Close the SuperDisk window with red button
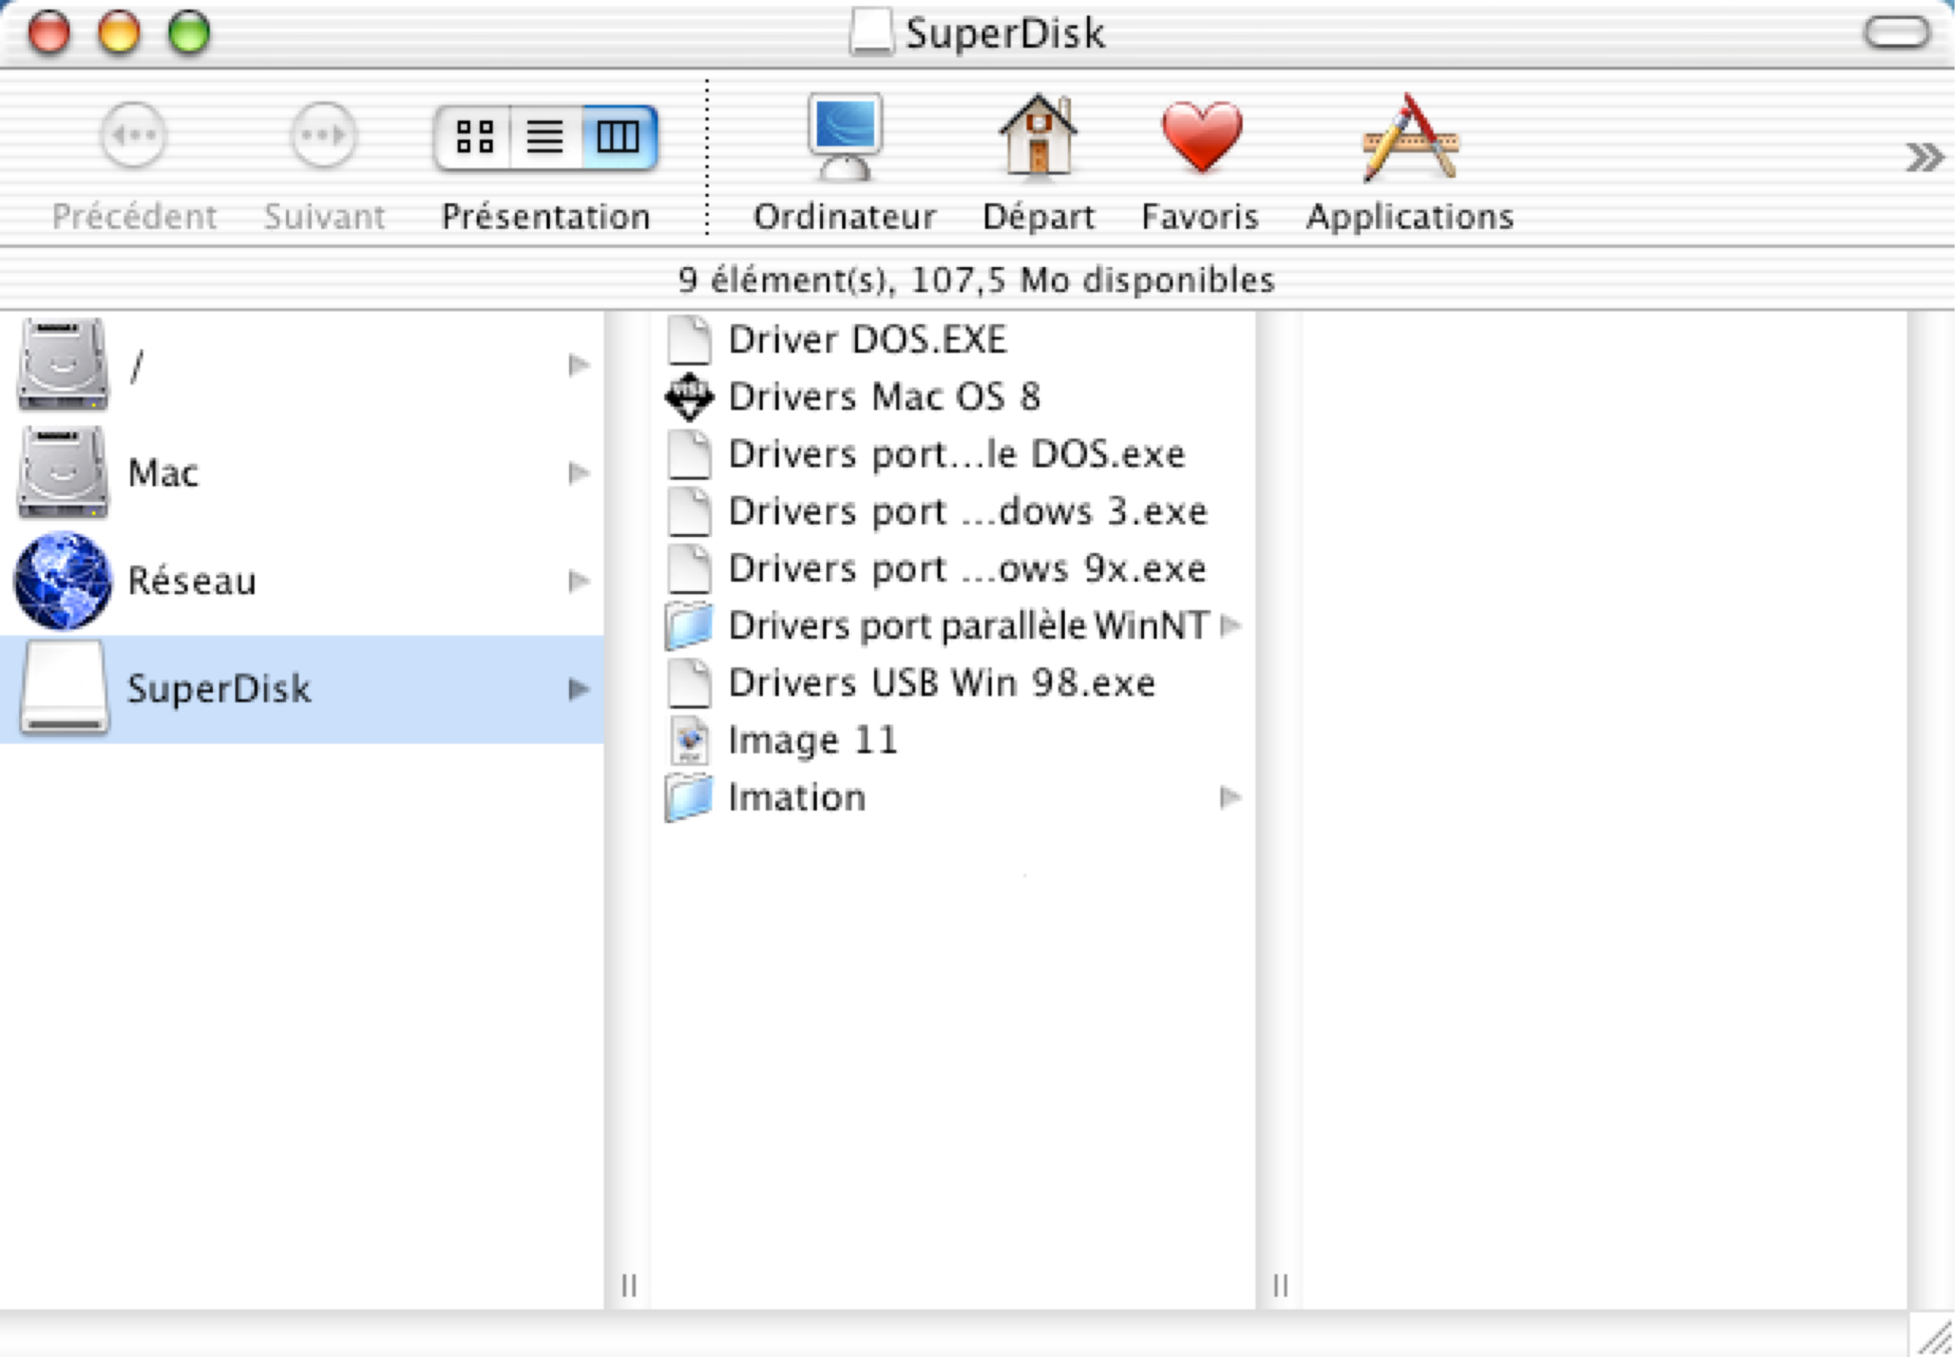1955x1357 pixels. [x=49, y=33]
